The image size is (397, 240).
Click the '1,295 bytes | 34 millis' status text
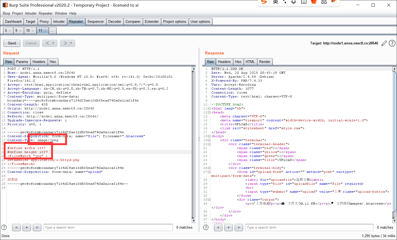[x=378, y=236]
